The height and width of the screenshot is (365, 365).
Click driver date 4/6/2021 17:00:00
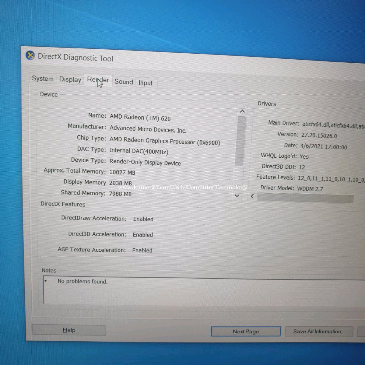click(x=324, y=147)
